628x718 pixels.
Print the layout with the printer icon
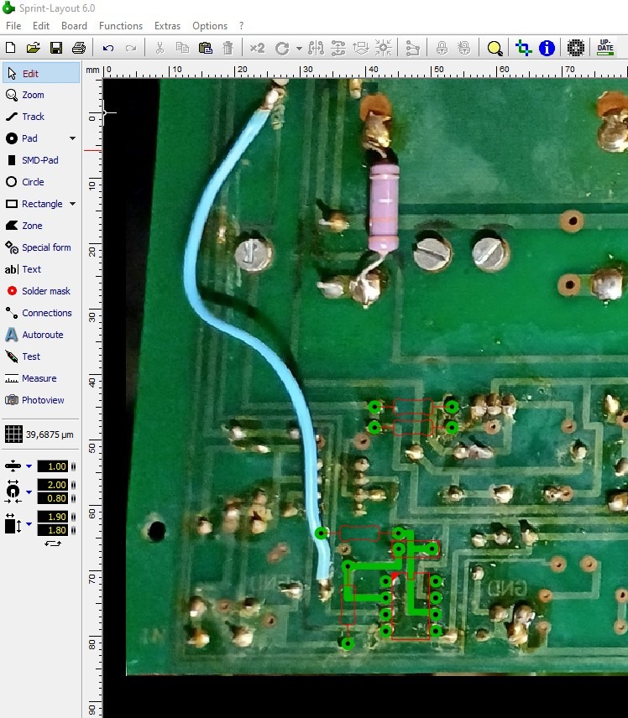tap(79, 48)
